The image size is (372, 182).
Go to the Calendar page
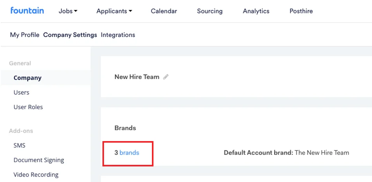pos(164,11)
